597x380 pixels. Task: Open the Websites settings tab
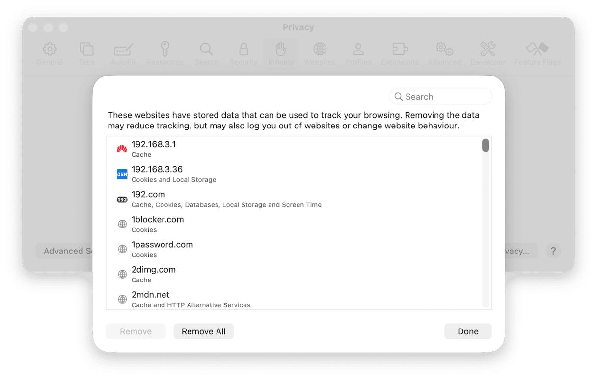[320, 53]
